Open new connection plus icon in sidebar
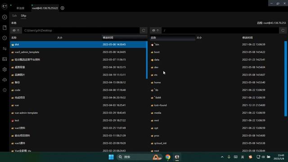Screen dimensions: 288x162 [4, 17]
